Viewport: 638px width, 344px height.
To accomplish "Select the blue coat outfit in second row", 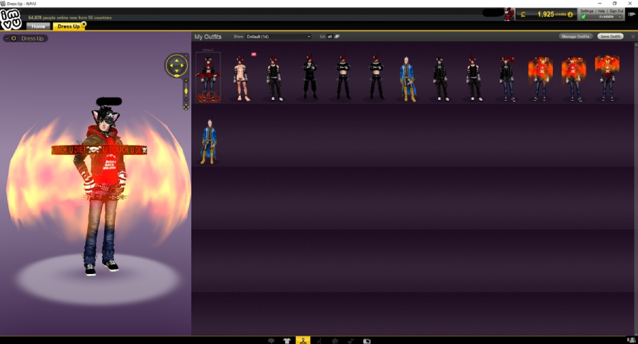I will (x=208, y=142).
